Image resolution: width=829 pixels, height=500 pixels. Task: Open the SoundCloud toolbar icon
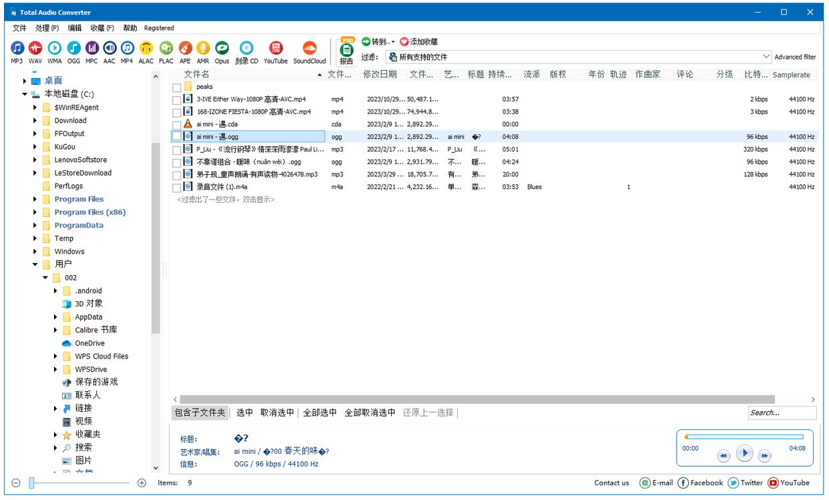[309, 49]
